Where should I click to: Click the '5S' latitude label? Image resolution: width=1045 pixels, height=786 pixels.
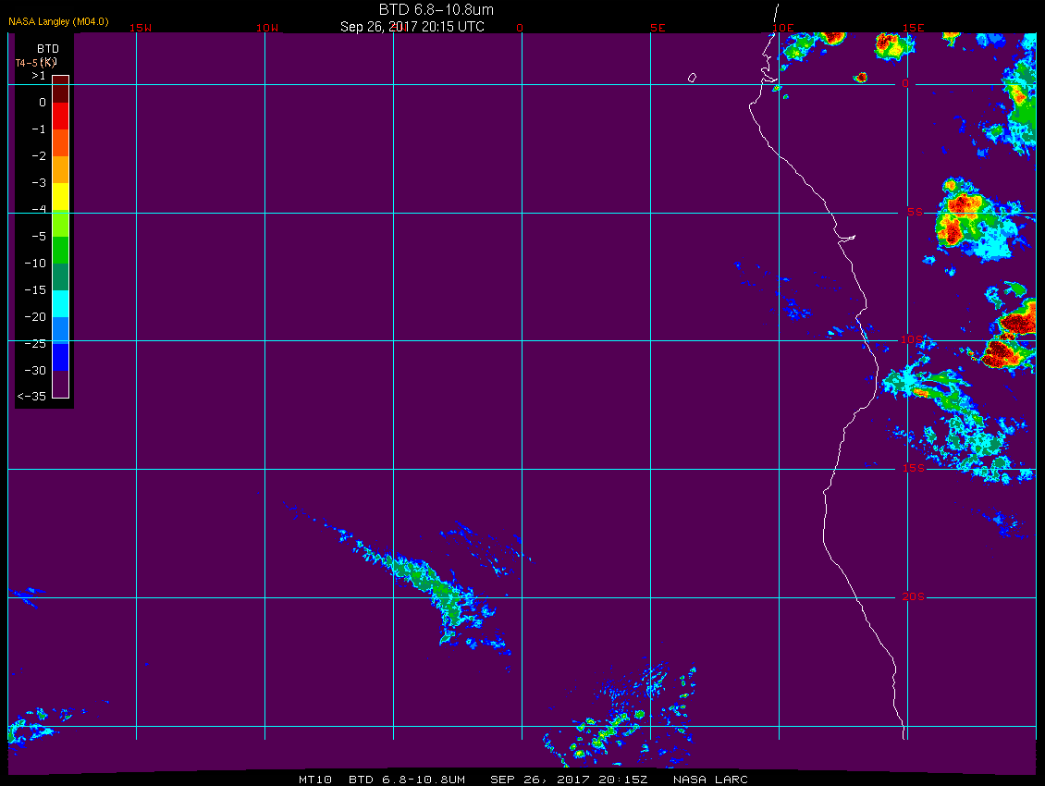click(x=915, y=212)
